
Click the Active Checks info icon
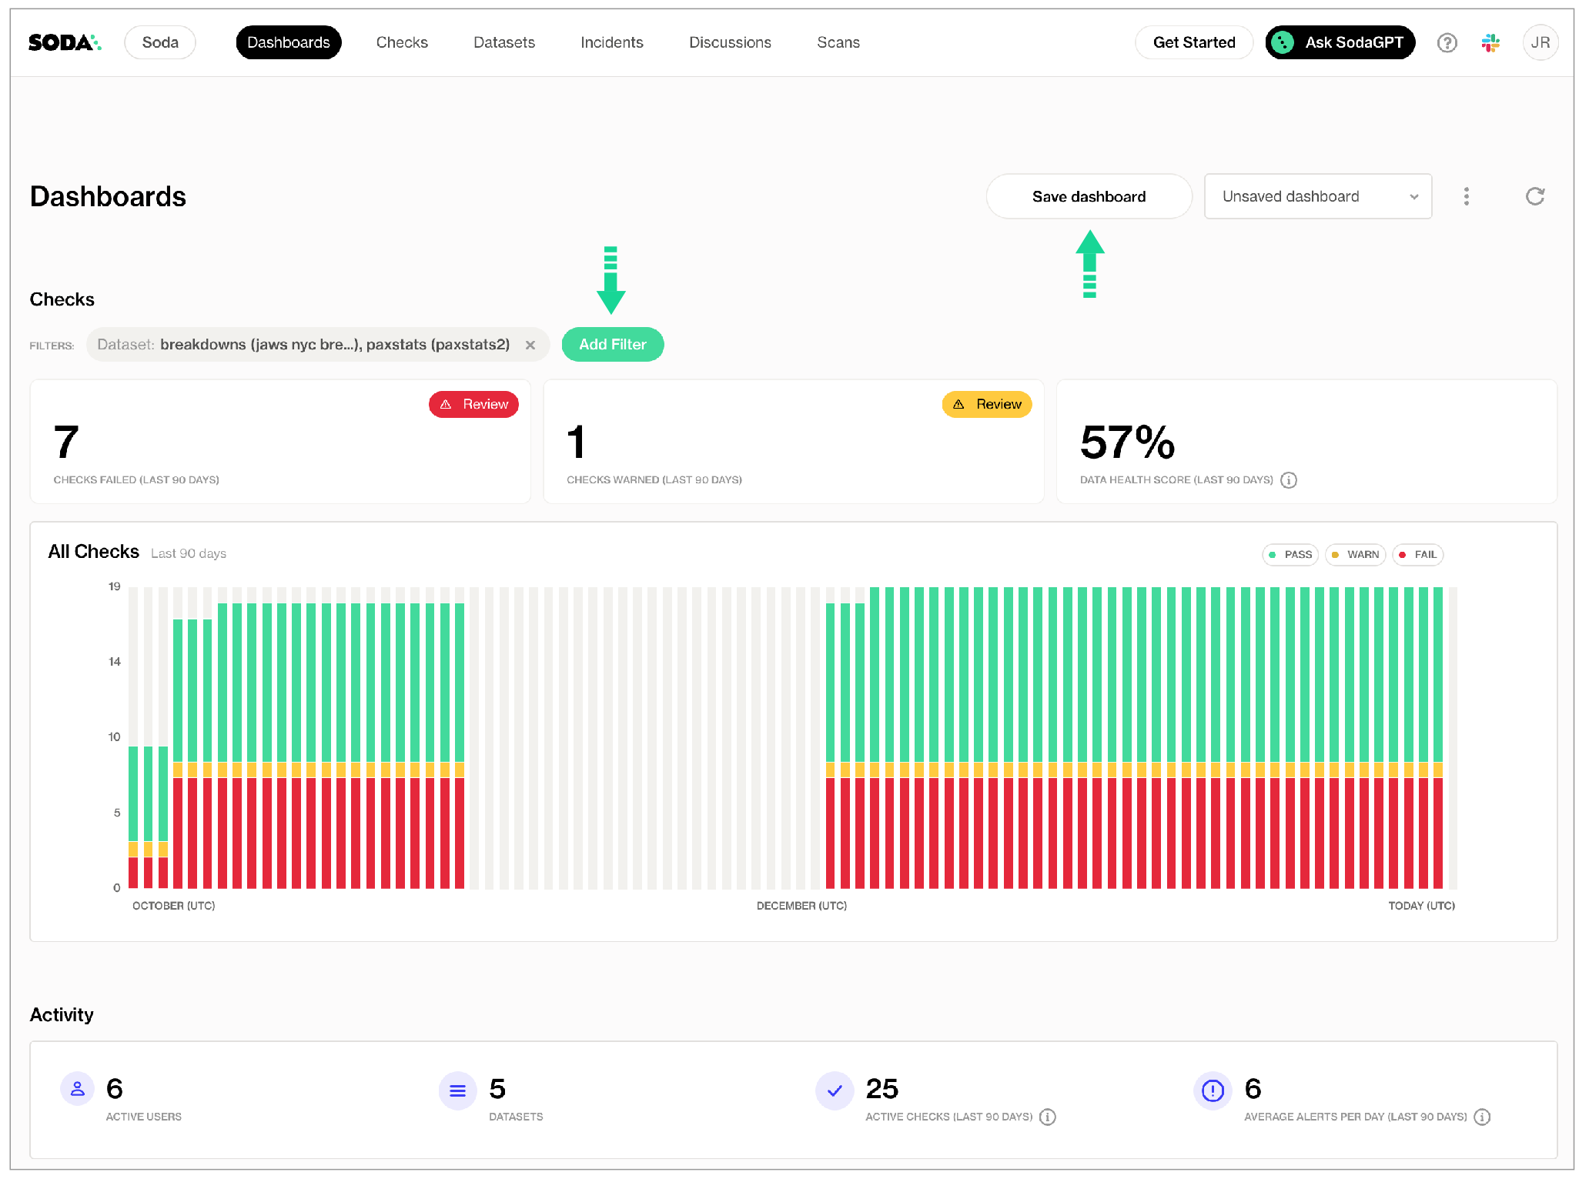[1048, 1117]
